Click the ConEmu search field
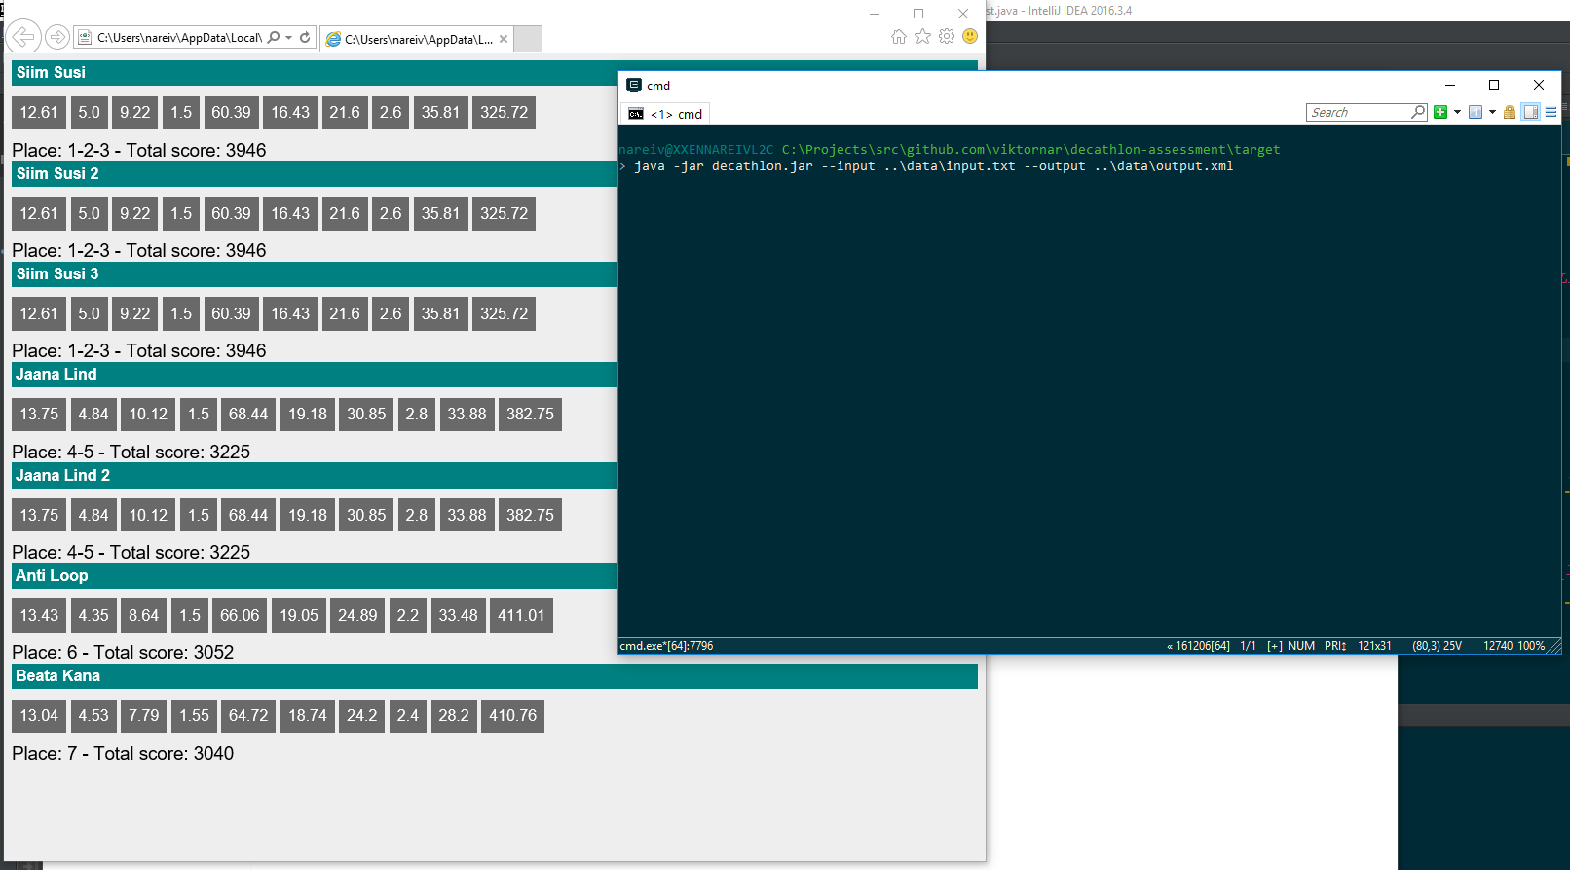 (1359, 112)
